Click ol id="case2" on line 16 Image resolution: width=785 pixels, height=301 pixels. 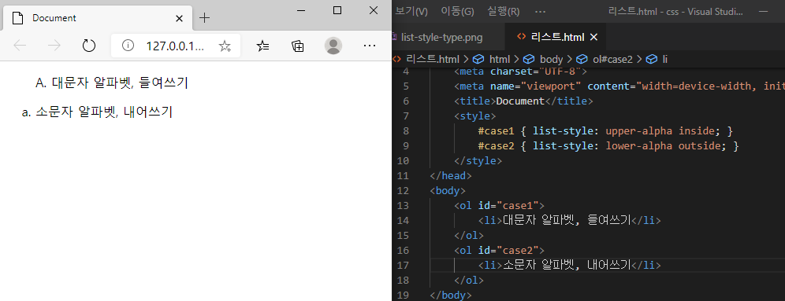point(499,251)
